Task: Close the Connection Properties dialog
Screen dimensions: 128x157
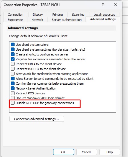Action: point(116,5)
